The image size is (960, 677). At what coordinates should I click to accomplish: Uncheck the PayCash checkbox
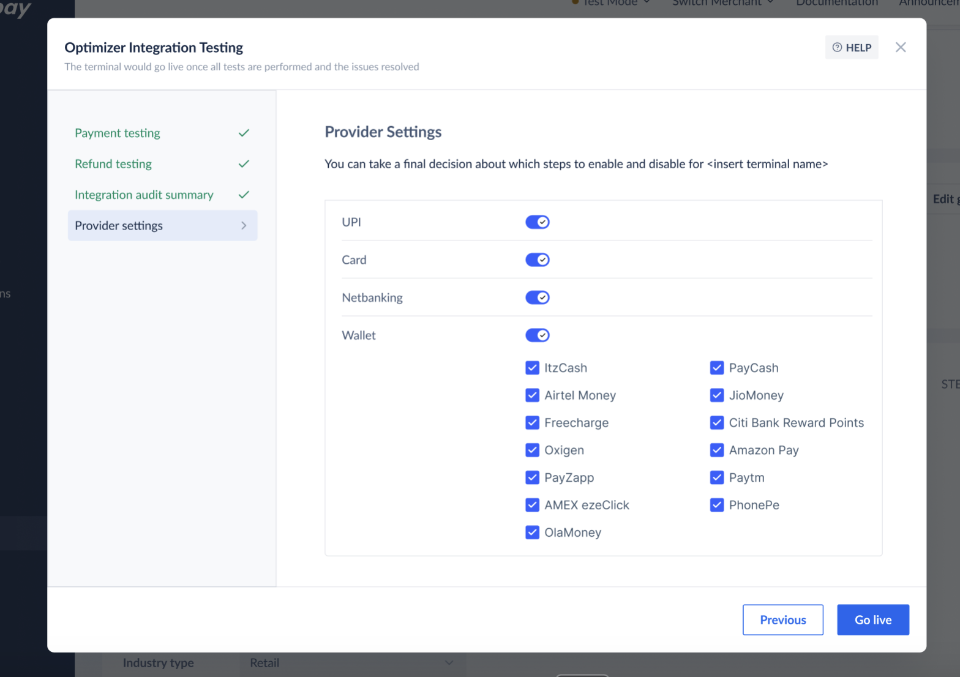pos(717,367)
